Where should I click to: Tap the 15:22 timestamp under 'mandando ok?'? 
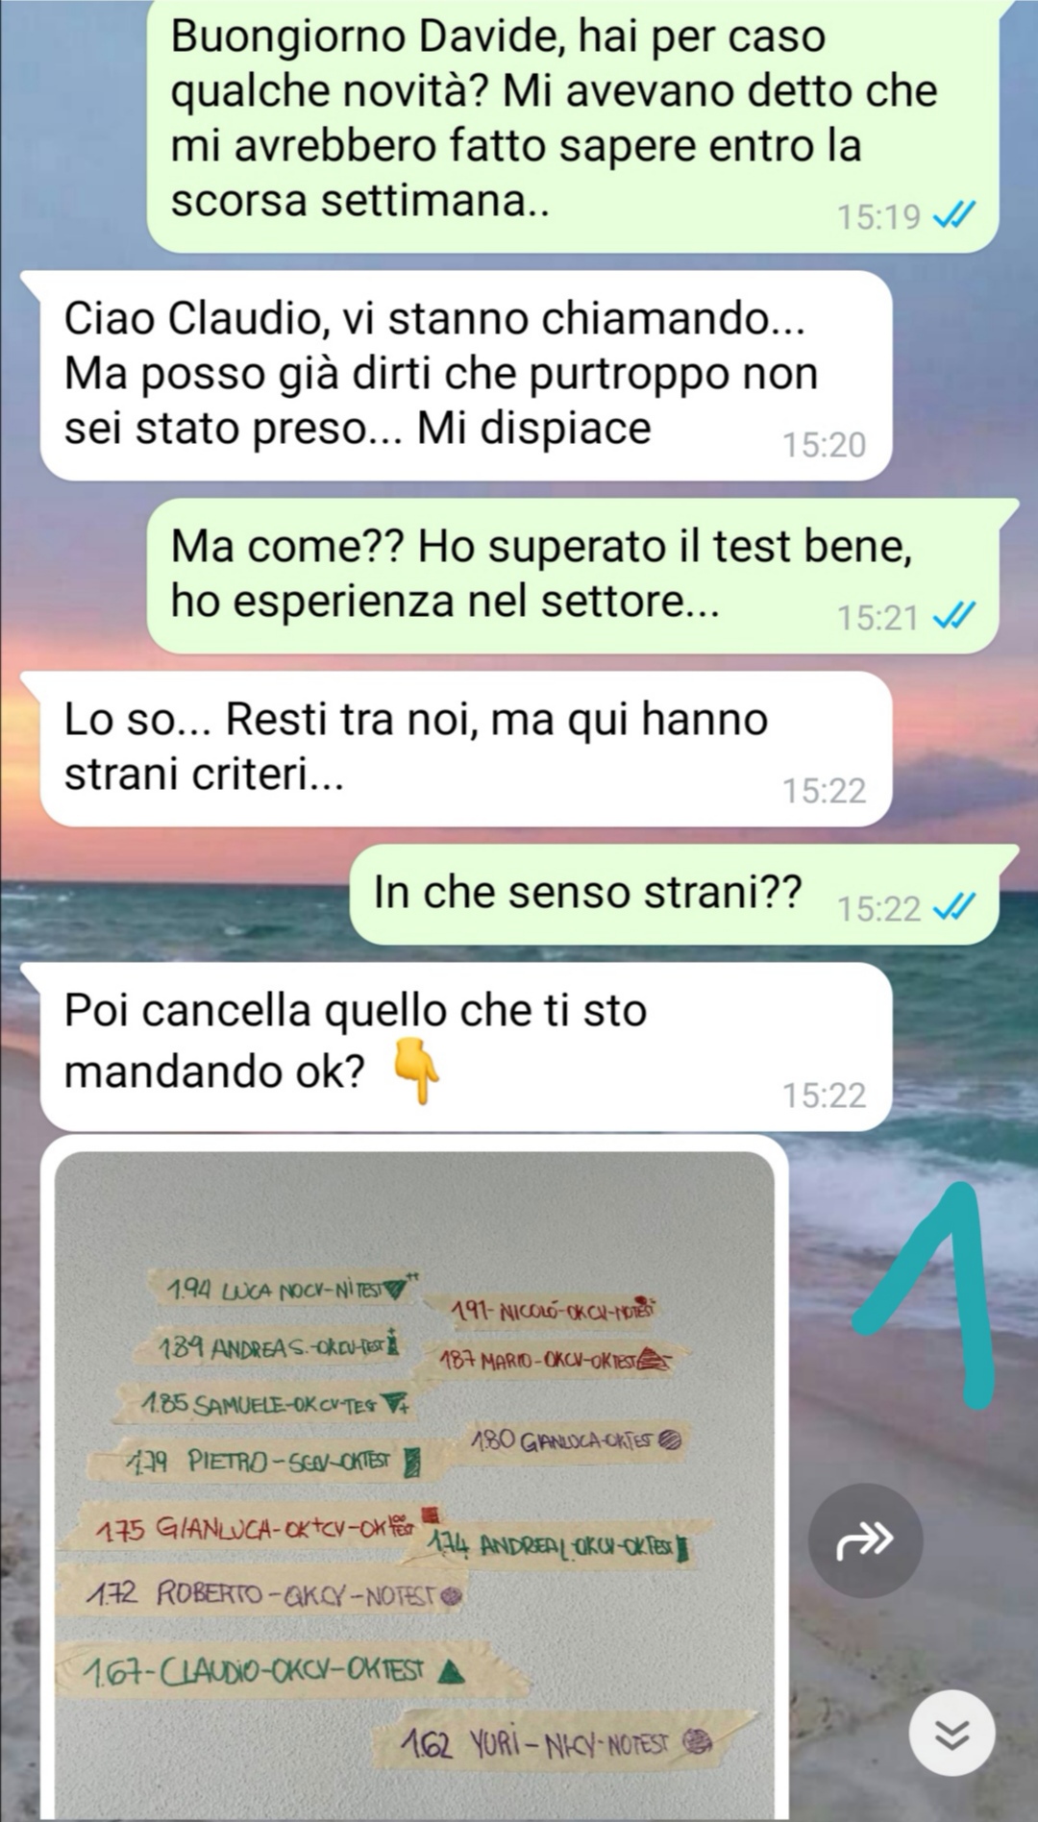click(x=824, y=1096)
